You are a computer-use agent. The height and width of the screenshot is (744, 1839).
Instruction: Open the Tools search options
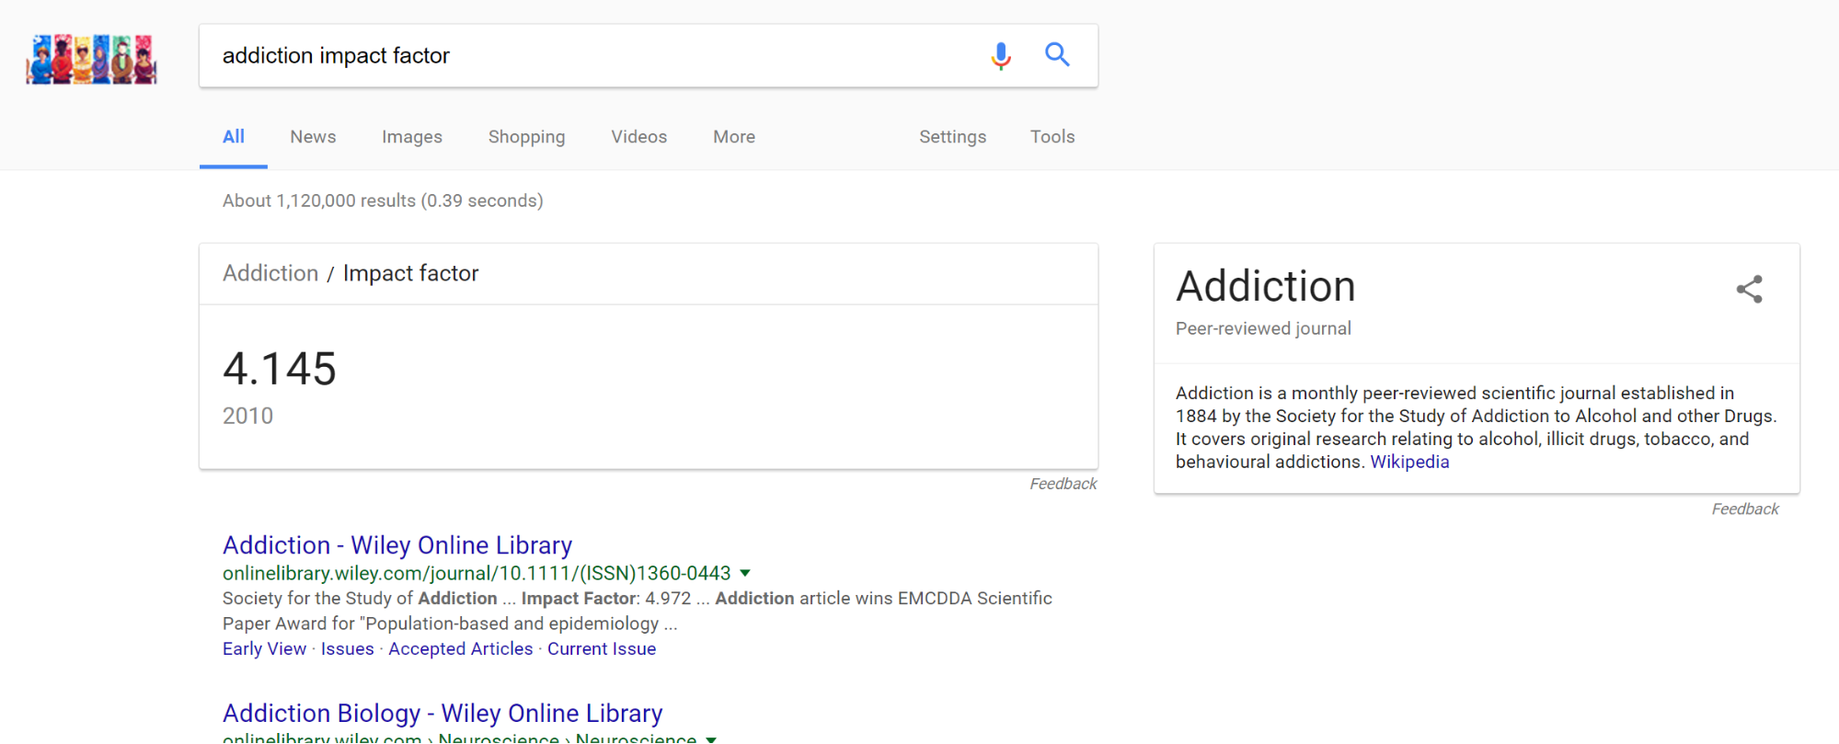pos(1052,137)
